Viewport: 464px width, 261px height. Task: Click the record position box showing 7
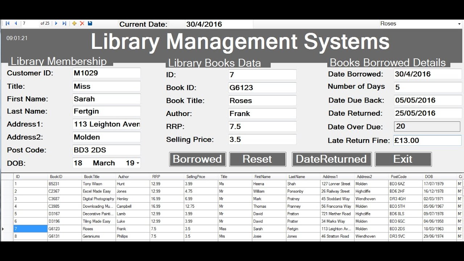(30, 24)
